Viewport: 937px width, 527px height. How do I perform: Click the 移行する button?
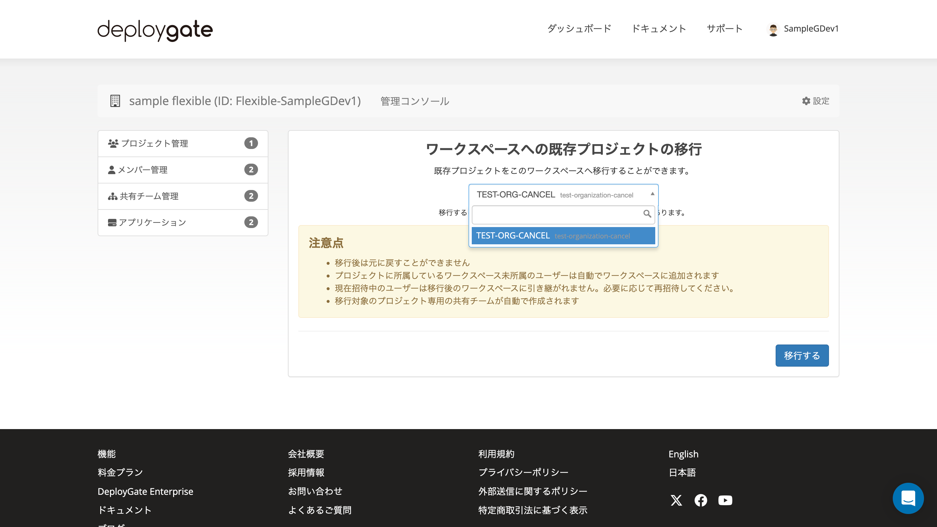[x=802, y=355]
